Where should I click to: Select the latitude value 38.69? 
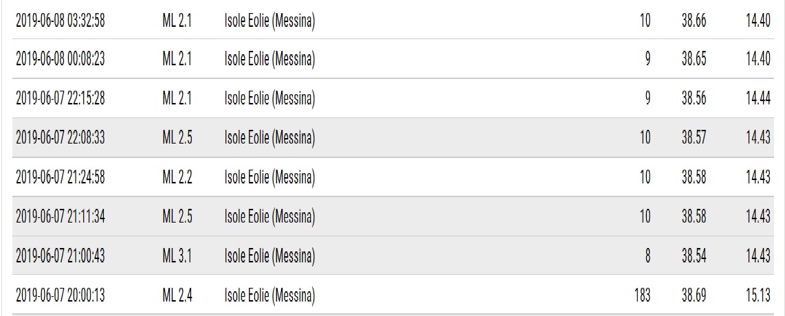click(694, 296)
